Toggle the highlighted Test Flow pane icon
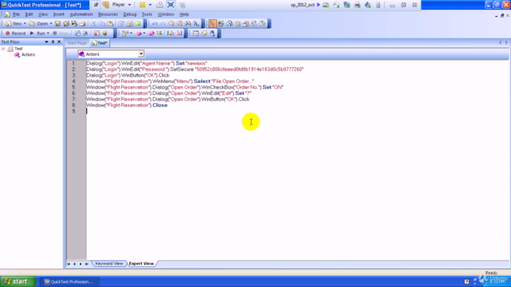 tap(212, 23)
